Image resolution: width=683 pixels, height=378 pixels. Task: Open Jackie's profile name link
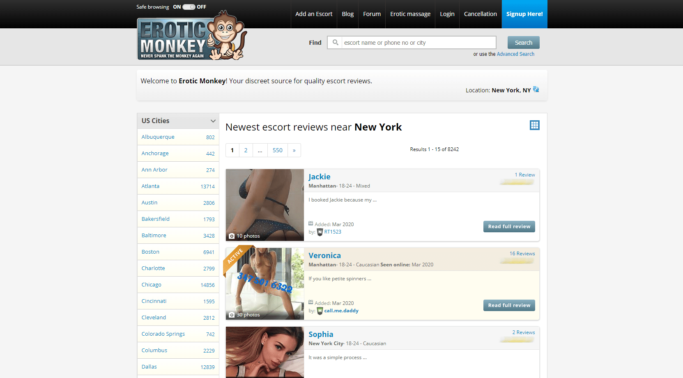320,177
